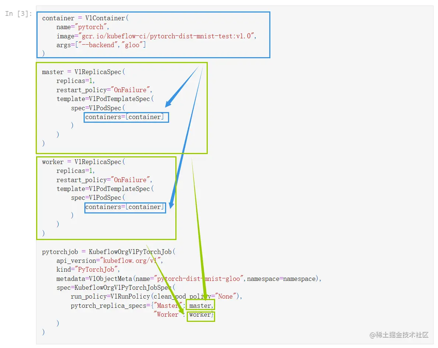The width and height of the screenshot is (438, 348).
Task: Click restart_policy="OnFailure" in the worker block
Action: 104,180
